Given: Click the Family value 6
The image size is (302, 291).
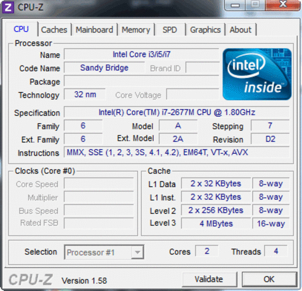Looking at the screenshot, I should (x=83, y=126).
